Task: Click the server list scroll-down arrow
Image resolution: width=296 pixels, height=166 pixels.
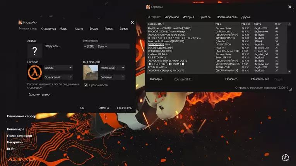Action: point(289,72)
